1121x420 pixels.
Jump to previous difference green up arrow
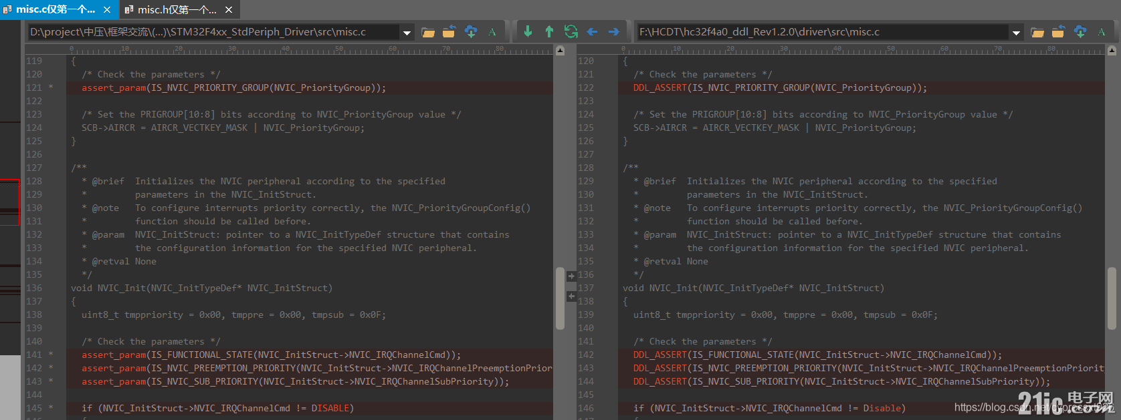click(x=549, y=31)
